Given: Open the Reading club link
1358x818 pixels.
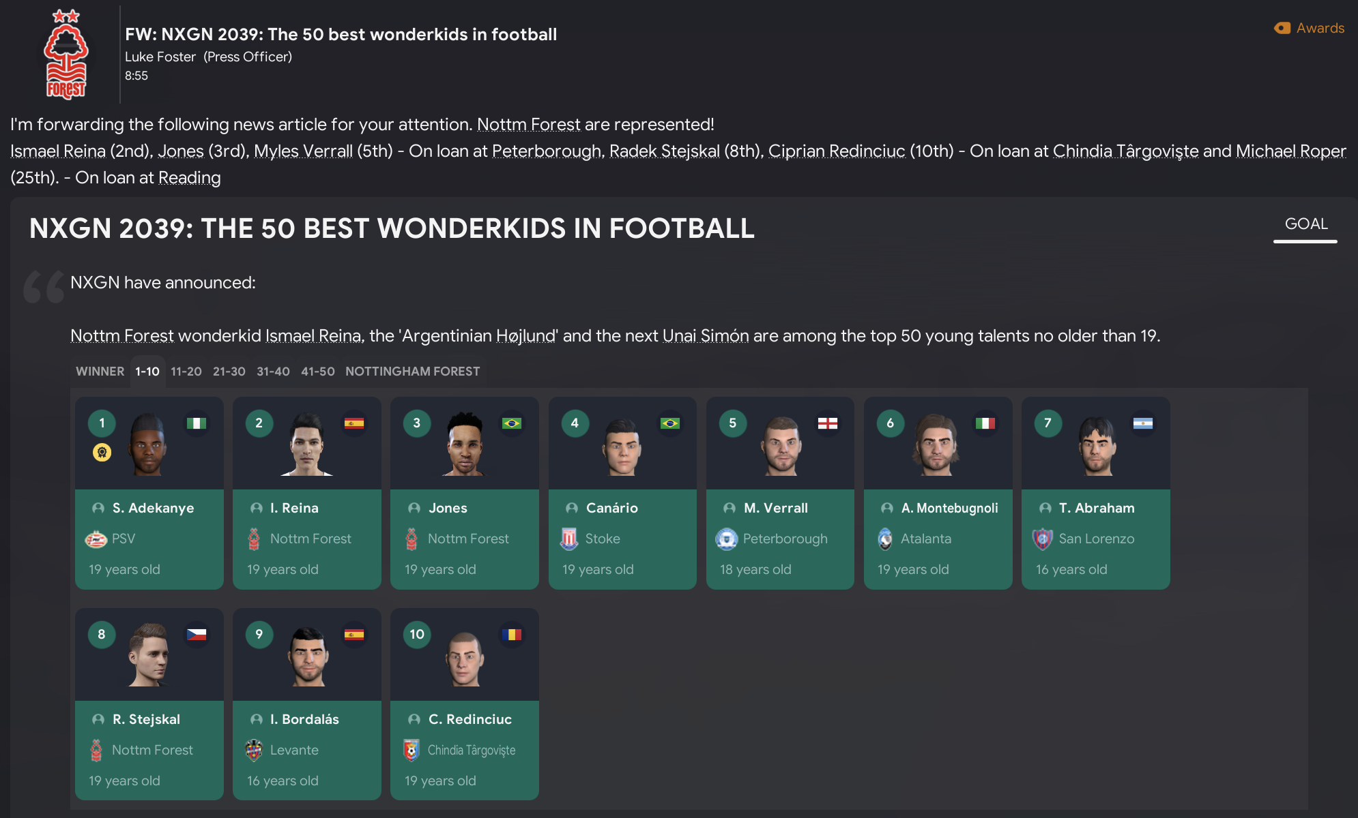Looking at the screenshot, I should coord(190,178).
